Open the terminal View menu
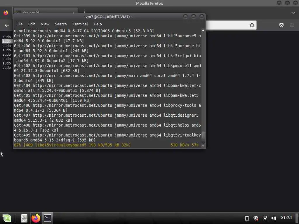299x224 pixels. click(45, 24)
